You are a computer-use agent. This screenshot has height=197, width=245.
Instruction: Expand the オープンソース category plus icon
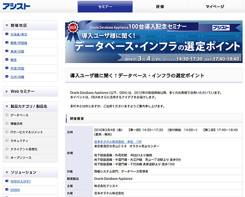point(7,157)
